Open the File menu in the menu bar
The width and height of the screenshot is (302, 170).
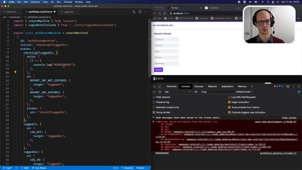tap(19, 2)
